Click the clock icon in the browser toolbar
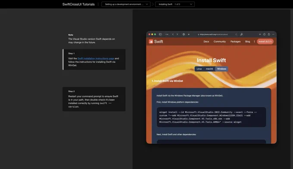This screenshot has height=169, width=293. (x=264, y=34)
